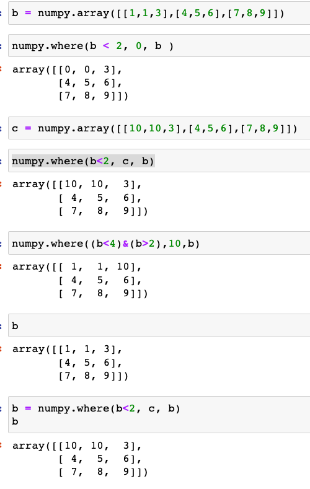This screenshot has width=310, height=489.
Task: Click output row array([[0, 0, 3],
Action: [67, 69]
